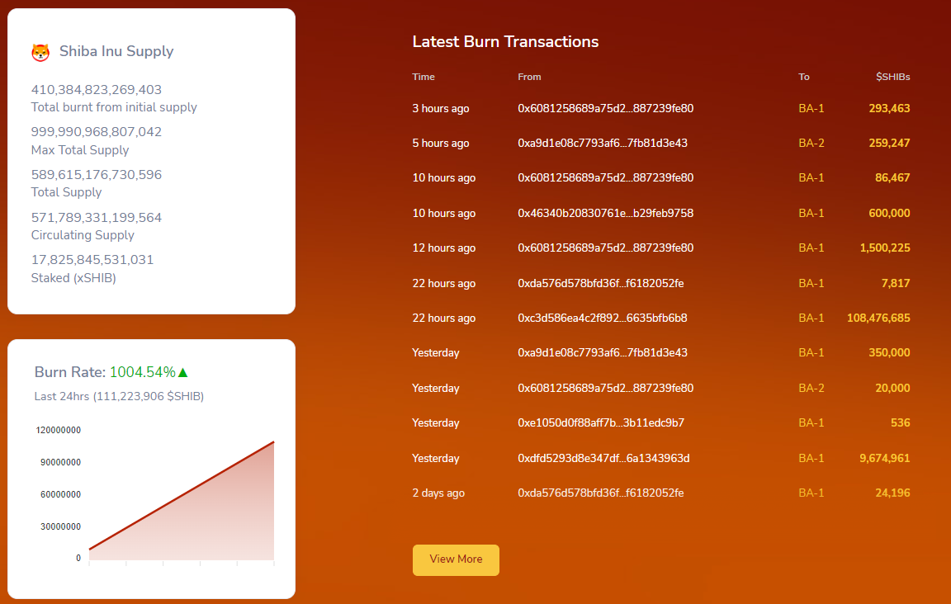This screenshot has width=951, height=604.
Task: Click the green burn rate up arrow
Action: tap(183, 372)
